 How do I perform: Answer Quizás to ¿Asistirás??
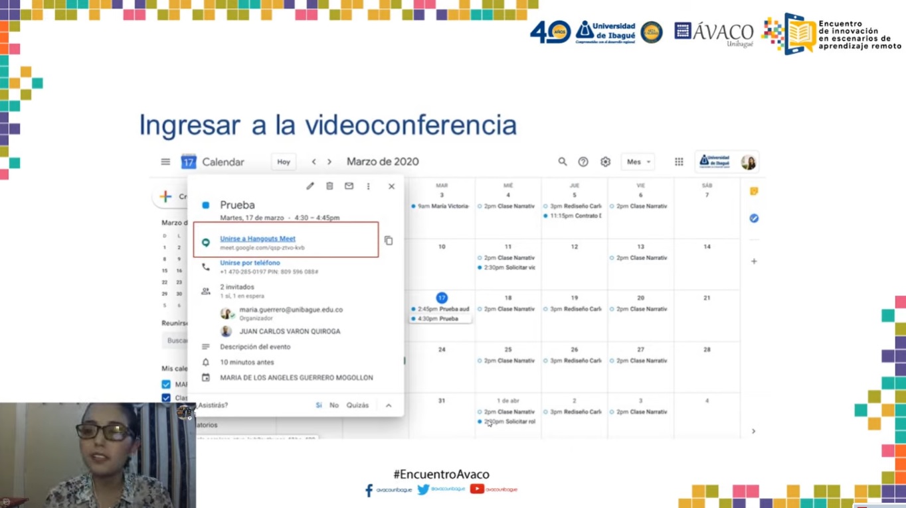[x=357, y=405]
